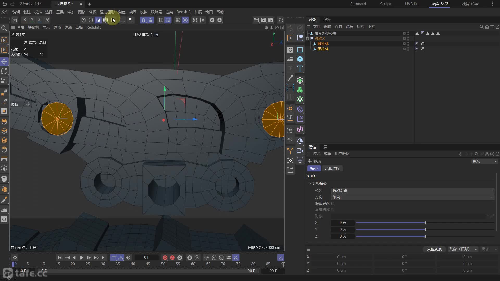Click the search magnifier icon at top left
Image resolution: width=500 pixels, height=281 pixels.
click(4, 28)
